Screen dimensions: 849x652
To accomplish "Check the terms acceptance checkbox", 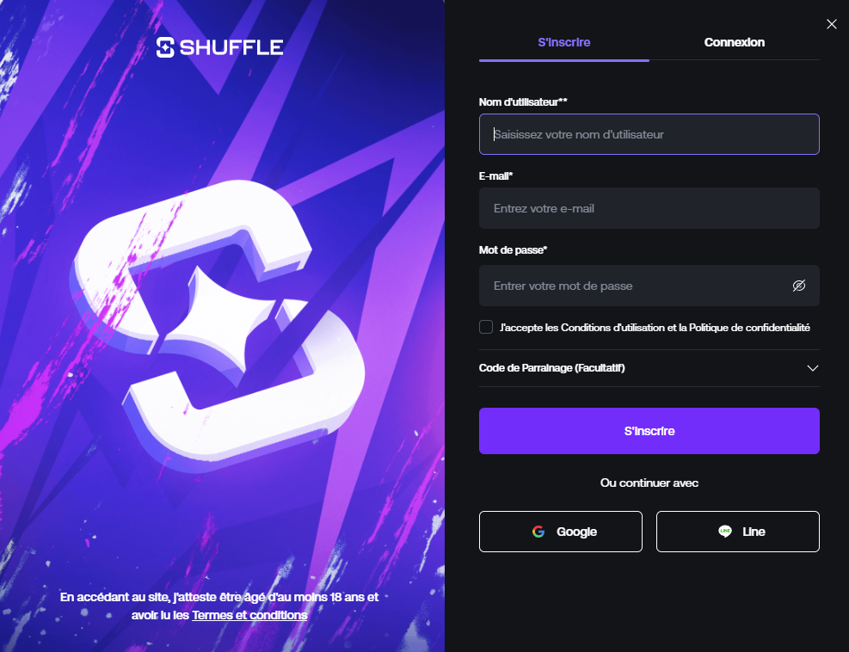I will click(486, 327).
